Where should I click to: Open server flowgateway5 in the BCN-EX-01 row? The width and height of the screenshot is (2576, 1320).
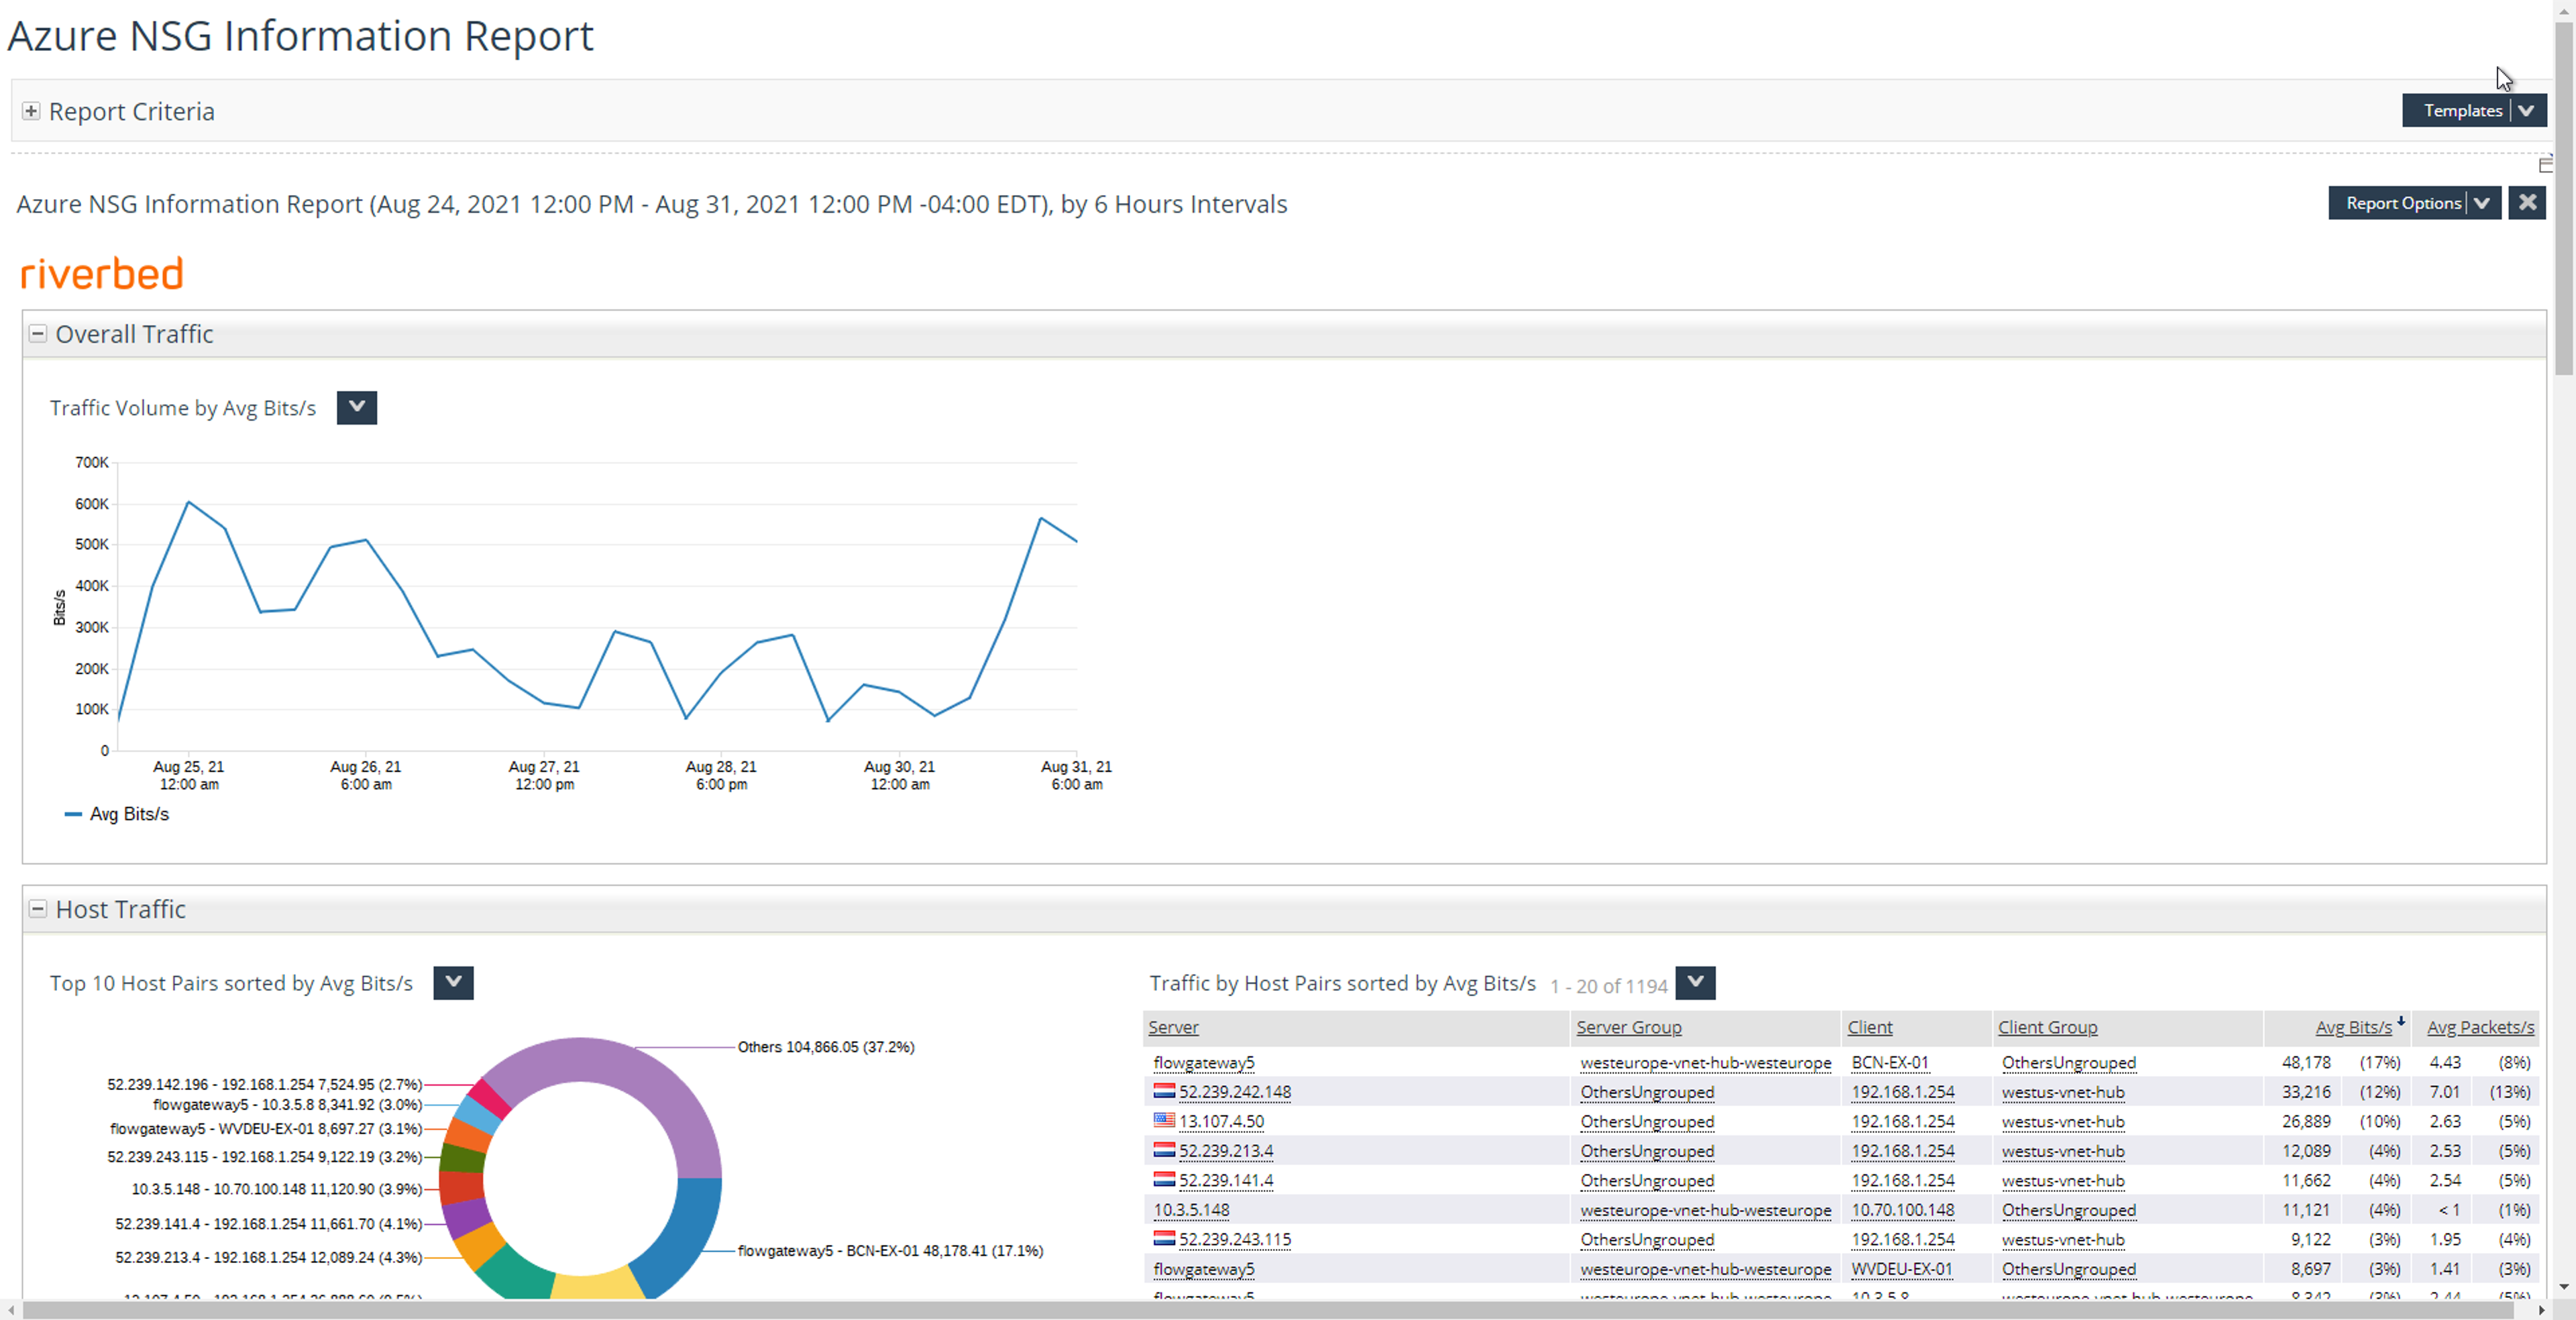(1203, 1062)
